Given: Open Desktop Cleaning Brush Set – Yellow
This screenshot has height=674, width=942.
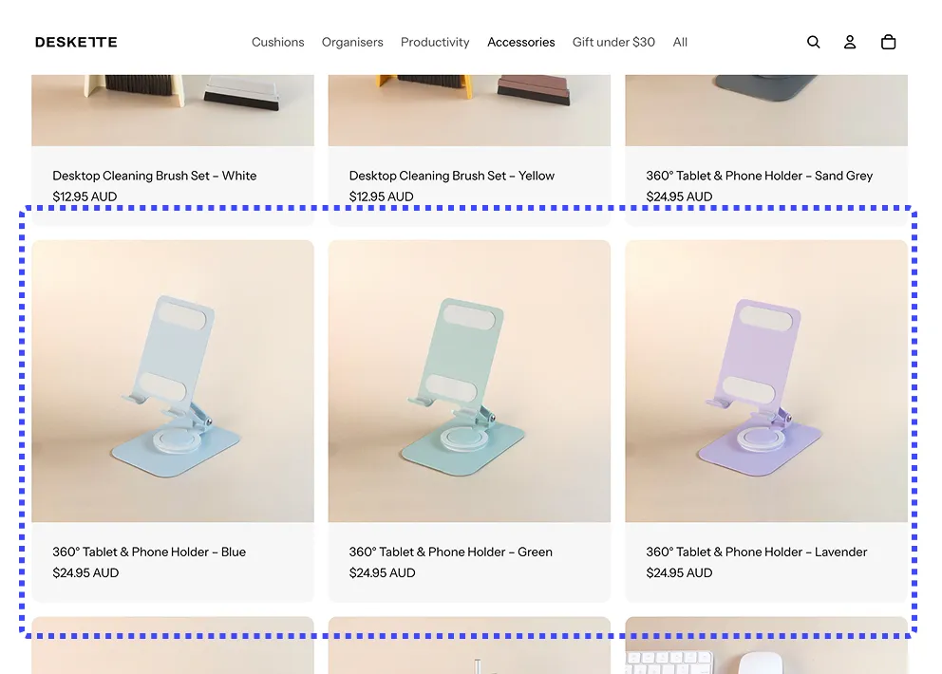Looking at the screenshot, I should click(452, 176).
